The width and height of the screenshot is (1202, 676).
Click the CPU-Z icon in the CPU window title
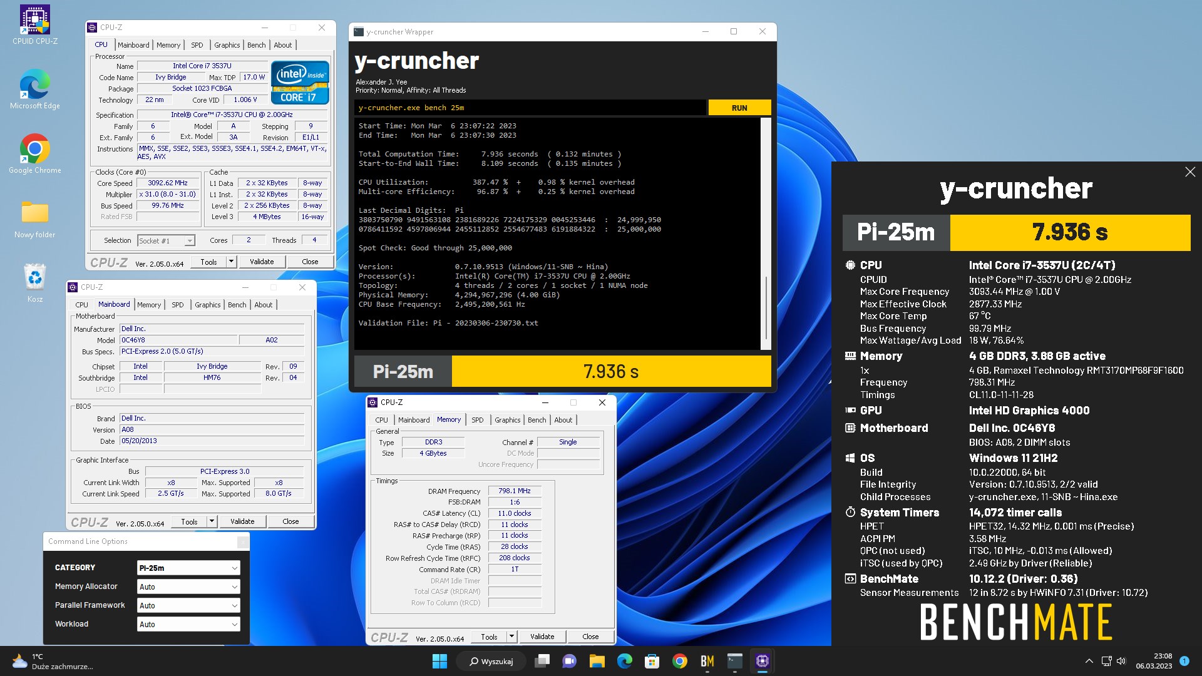92,28
